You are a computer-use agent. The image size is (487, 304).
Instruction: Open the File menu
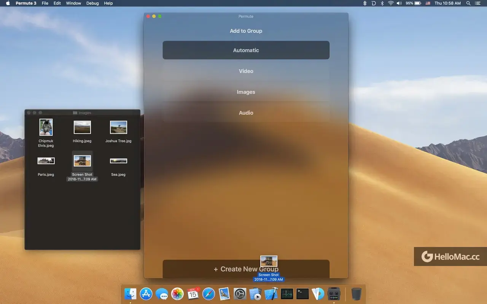point(45,3)
